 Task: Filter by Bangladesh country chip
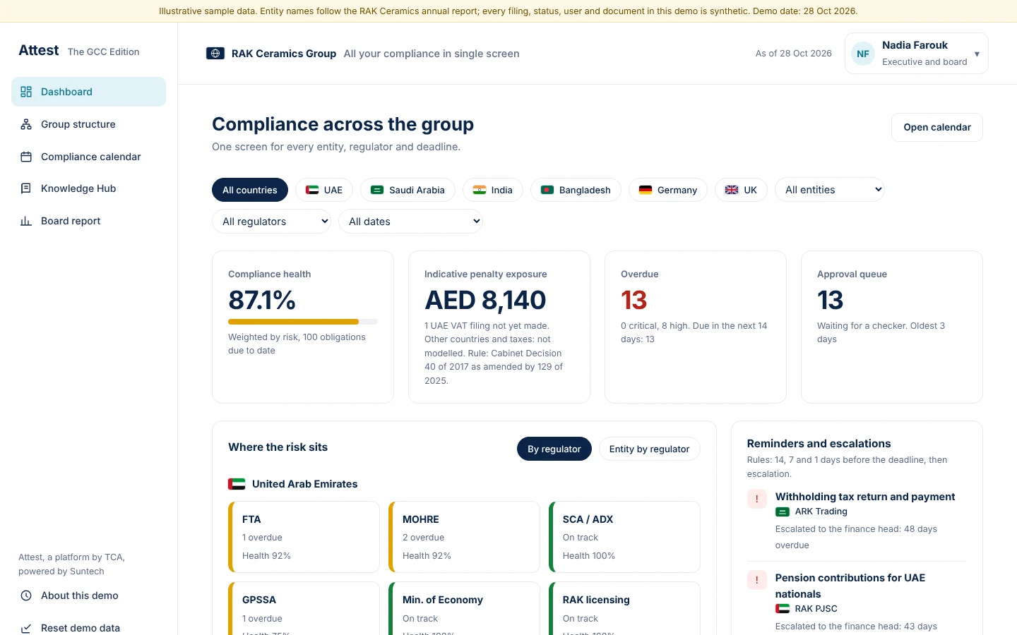click(576, 190)
